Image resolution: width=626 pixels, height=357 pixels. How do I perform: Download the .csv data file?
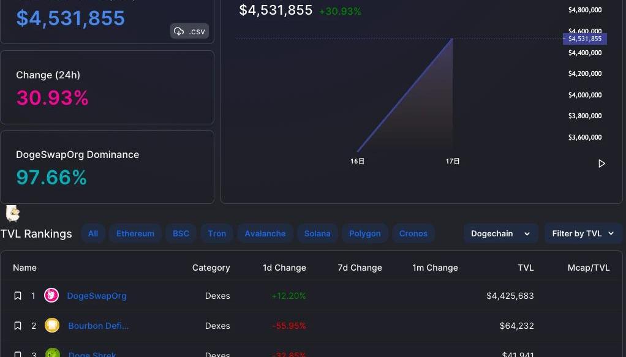pos(190,31)
